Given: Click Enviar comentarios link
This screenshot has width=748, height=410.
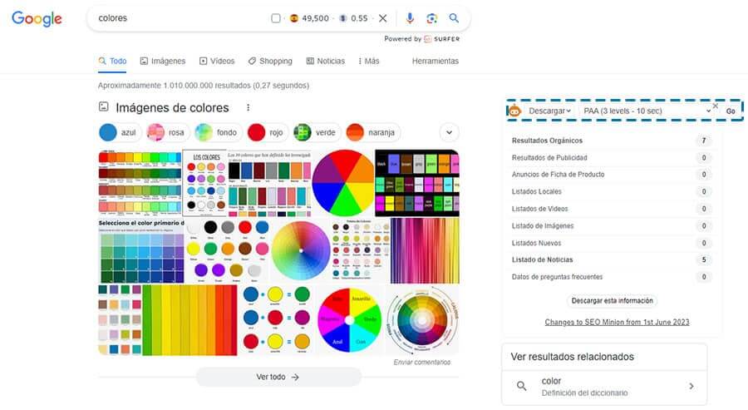Looking at the screenshot, I should (x=422, y=363).
